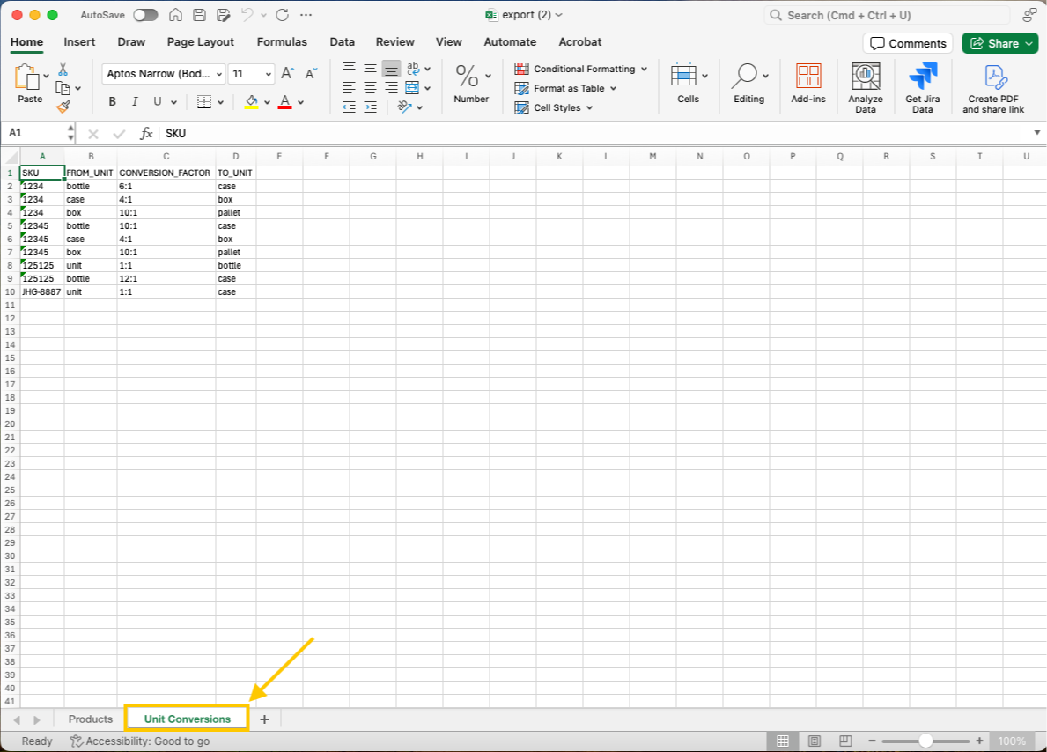Click the Copy icon

(63, 88)
